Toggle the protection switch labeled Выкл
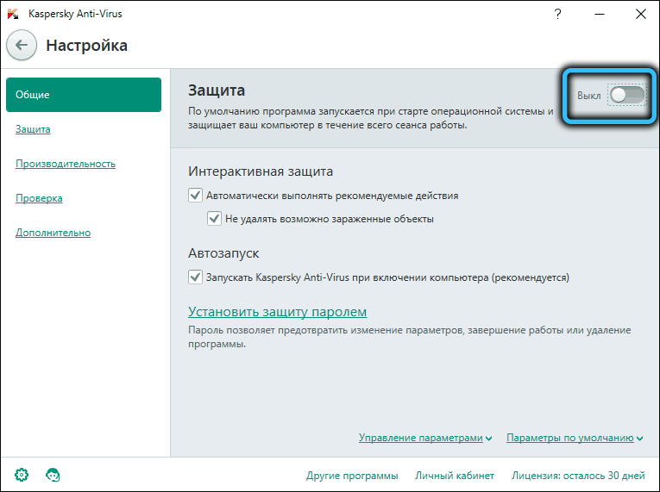The width and height of the screenshot is (660, 492). coord(627,95)
